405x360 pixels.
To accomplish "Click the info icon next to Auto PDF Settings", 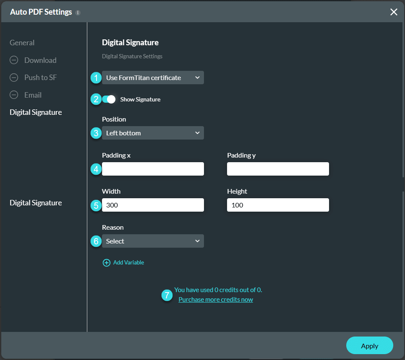I will click(x=78, y=12).
